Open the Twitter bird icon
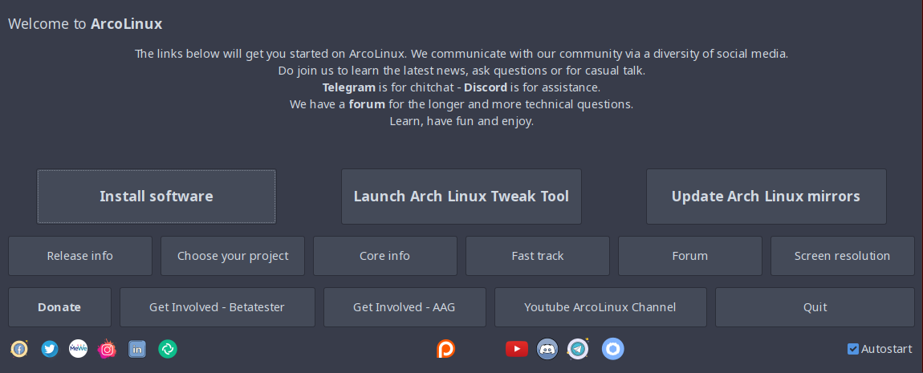The height and width of the screenshot is (373, 923). click(x=50, y=349)
